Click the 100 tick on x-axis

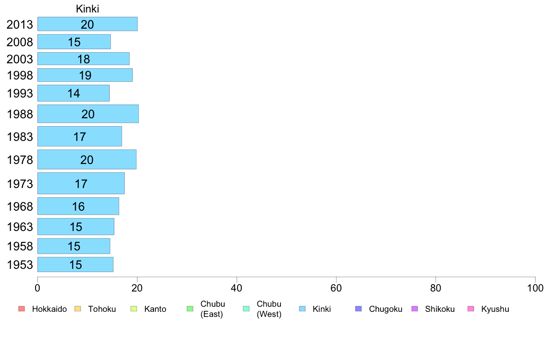click(x=535, y=288)
